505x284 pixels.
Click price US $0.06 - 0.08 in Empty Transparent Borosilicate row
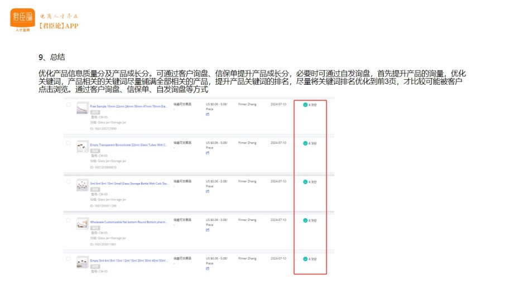pos(217,143)
